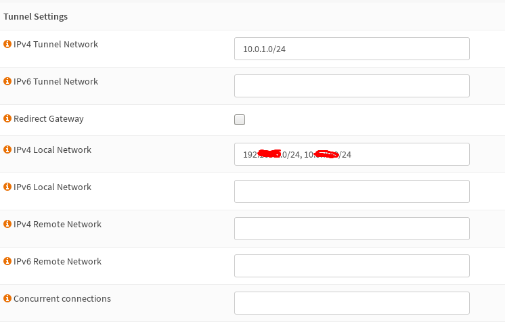Open help icon for IPv6 Local Network
505x322 pixels.
7,187
